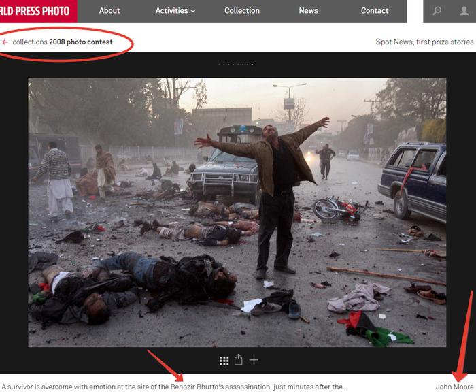Click the main assassination scene photo

tap(237, 212)
